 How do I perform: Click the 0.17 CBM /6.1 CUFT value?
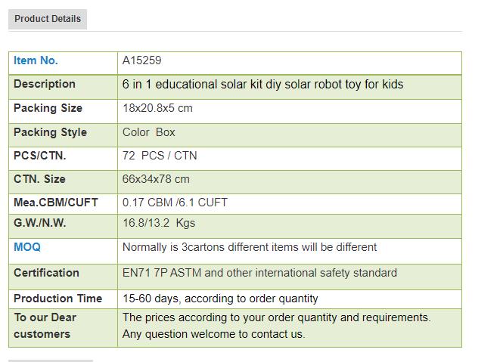[x=175, y=203]
